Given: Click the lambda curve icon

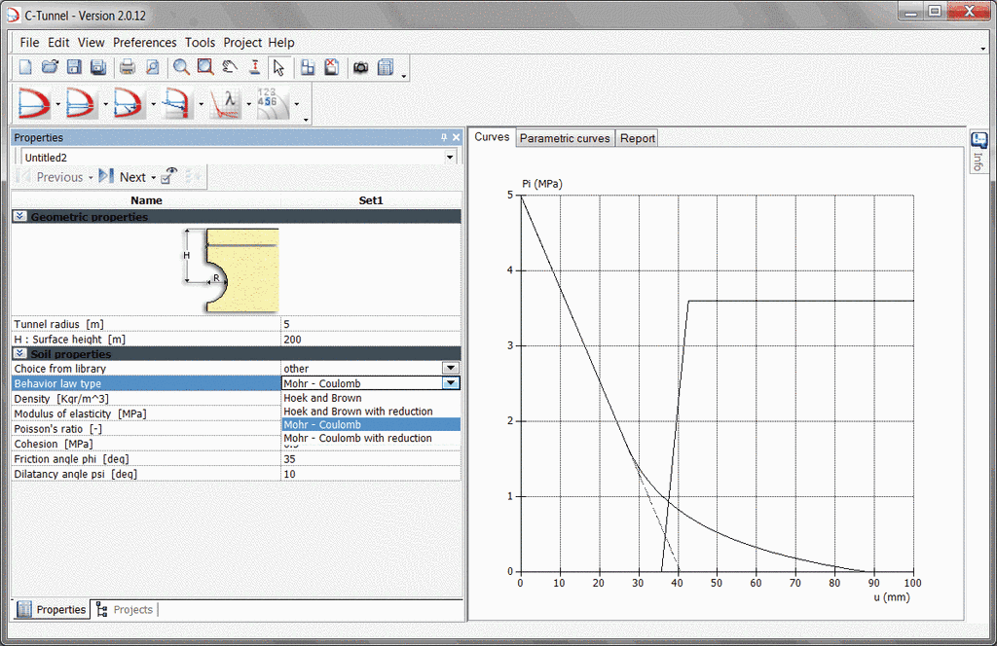Looking at the screenshot, I should click(225, 103).
